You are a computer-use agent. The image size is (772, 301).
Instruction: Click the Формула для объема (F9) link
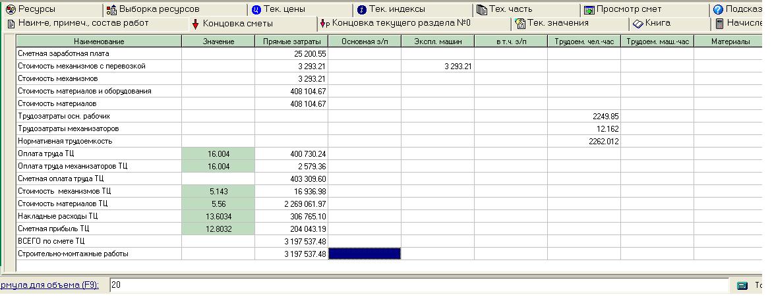point(49,285)
